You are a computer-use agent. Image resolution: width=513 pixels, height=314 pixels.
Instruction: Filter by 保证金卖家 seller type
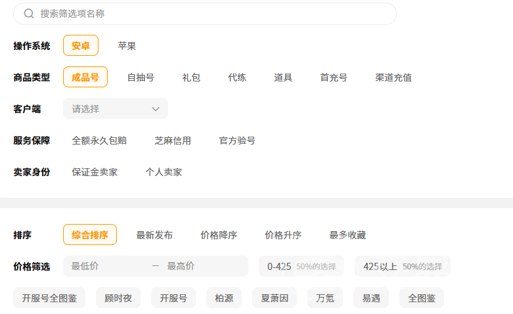pos(95,171)
